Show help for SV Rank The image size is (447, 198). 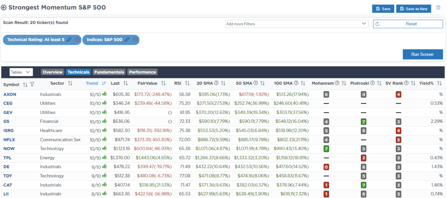(x=406, y=83)
